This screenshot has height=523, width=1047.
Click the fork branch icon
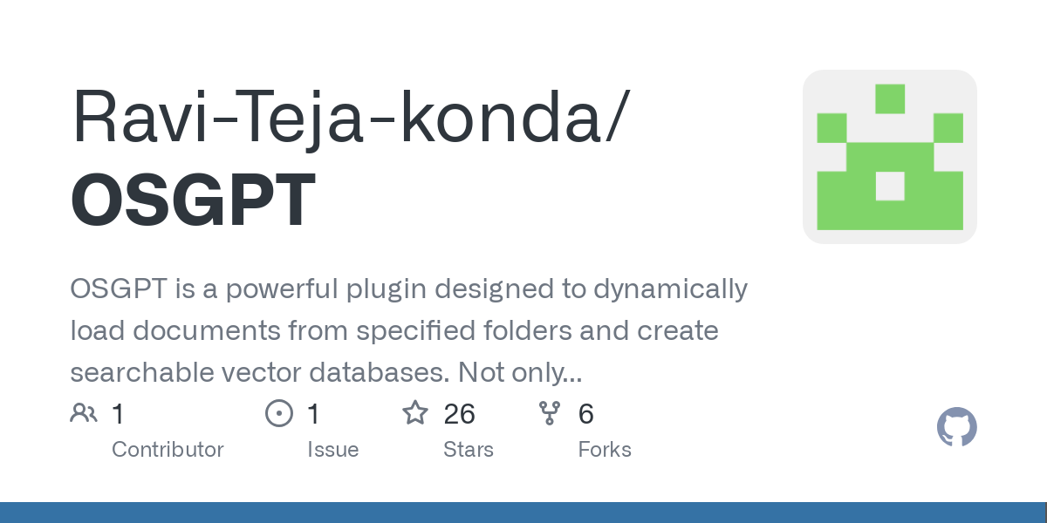pyautogui.click(x=550, y=413)
